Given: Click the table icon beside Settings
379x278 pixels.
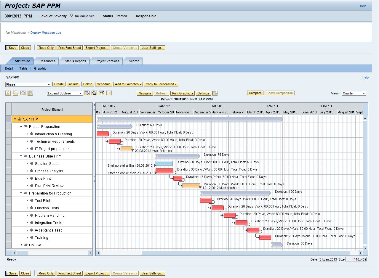Looking at the screenshot, I should click(x=215, y=93).
